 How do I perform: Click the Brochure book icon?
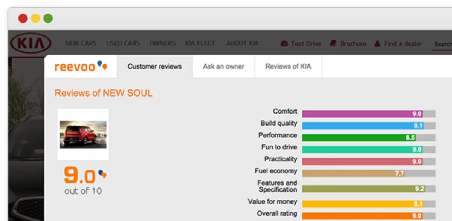tap(333, 44)
